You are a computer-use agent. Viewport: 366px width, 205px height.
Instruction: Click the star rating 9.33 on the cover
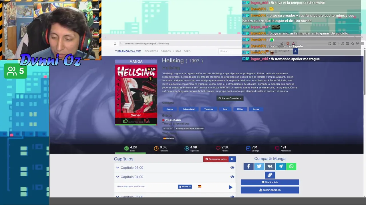(151, 69)
